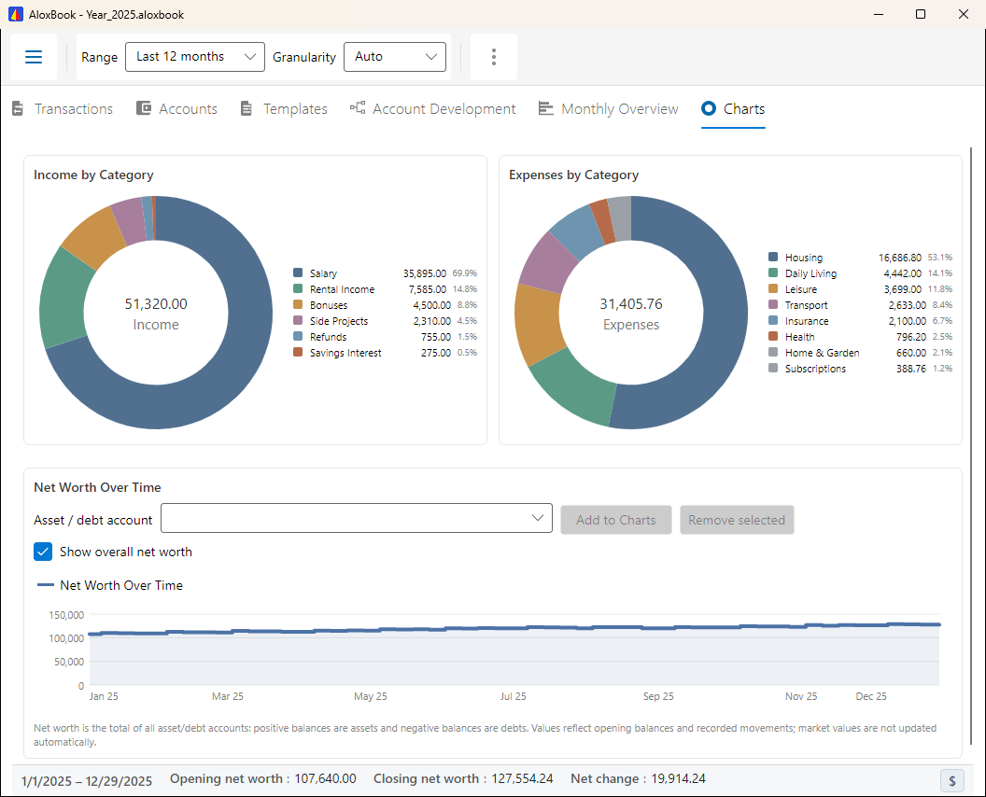Click the Remove selected button
This screenshot has width=986, height=797.
(x=737, y=520)
